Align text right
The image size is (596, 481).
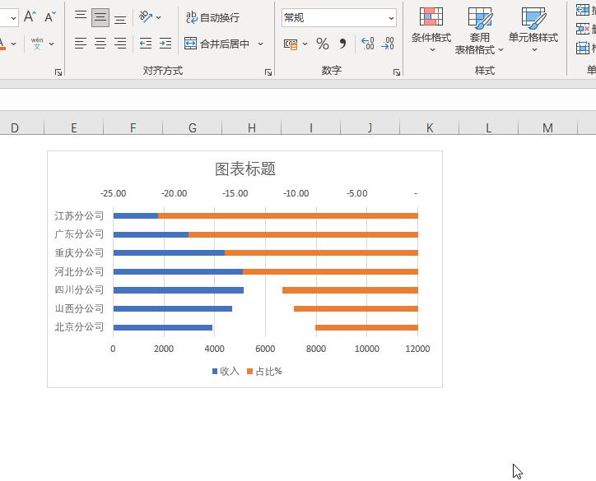[120, 44]
